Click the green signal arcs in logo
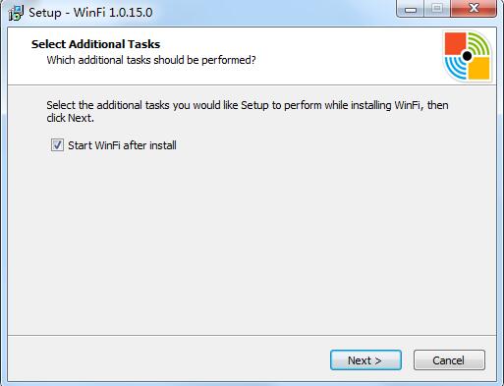Image resolution: width=504 pixels, height=386 pixels. point(479,44)
